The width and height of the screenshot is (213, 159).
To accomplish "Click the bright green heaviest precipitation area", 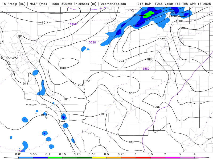I will [x=149, y=15].
